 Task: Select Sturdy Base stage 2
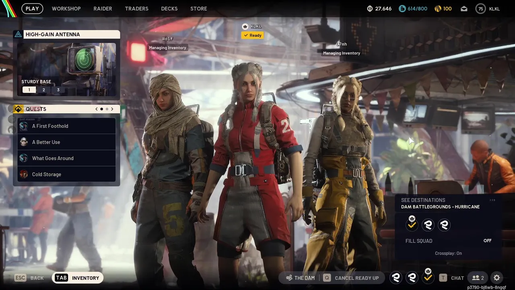click(x=44, y=90)
